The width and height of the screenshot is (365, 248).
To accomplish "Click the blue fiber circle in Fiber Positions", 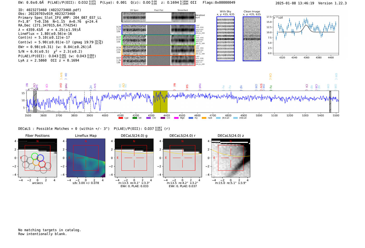I will click(x=40, y=158).
